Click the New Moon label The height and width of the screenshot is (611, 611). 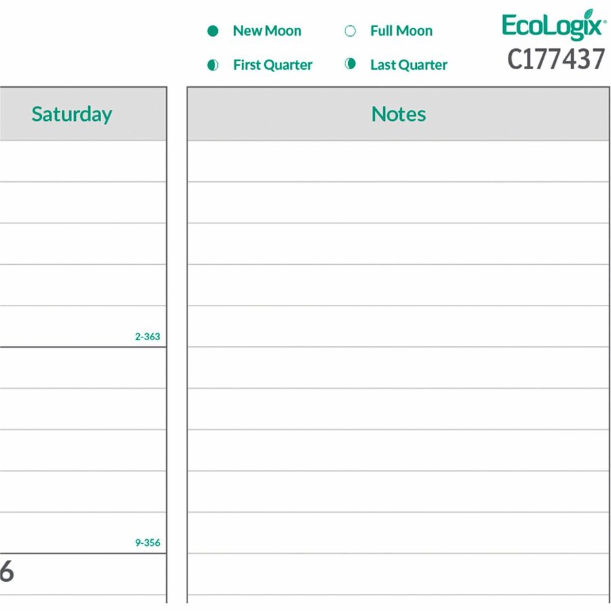tap(267, 31)
